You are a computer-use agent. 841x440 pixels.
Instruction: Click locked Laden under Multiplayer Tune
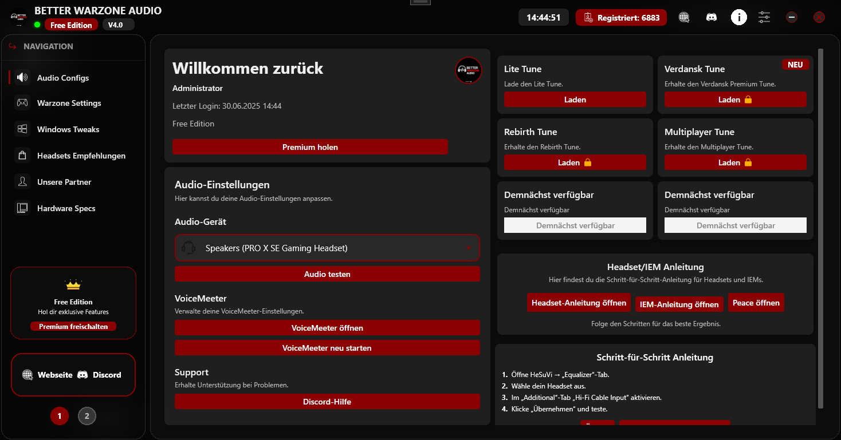(736, 162)
